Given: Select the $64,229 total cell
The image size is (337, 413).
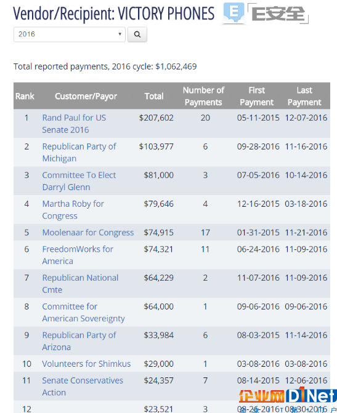Looking at the screenshot, I should (159, 278).
